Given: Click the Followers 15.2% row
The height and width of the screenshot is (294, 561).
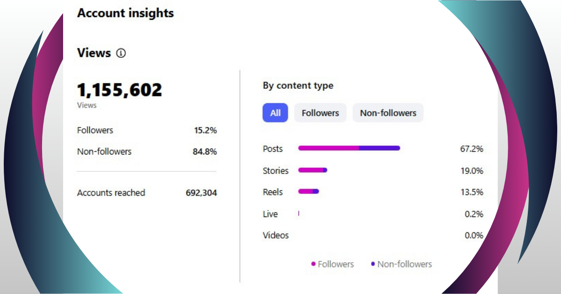Looking at the screenshot, I should (147, 131).
